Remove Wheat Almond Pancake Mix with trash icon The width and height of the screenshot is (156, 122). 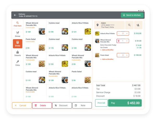pyautogui.click(x=118, y=41)
